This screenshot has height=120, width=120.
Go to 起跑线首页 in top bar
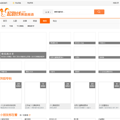coord(4,3)
